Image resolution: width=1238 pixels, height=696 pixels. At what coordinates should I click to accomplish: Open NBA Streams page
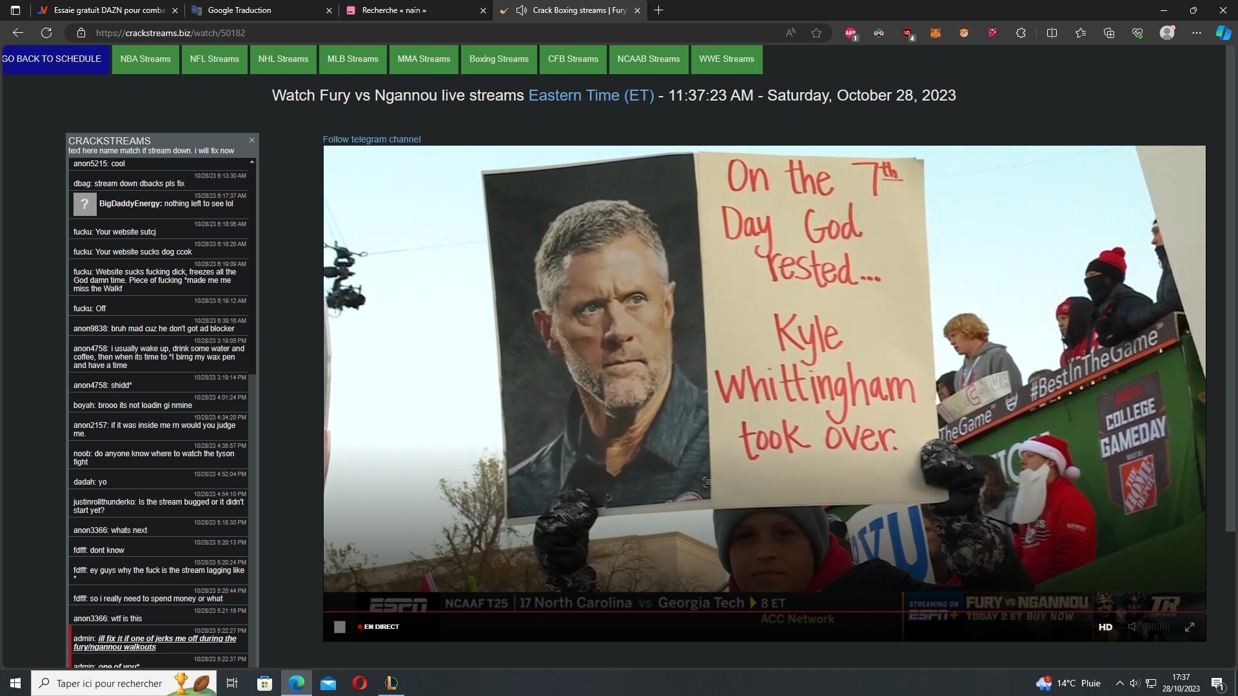click(145, 59)
